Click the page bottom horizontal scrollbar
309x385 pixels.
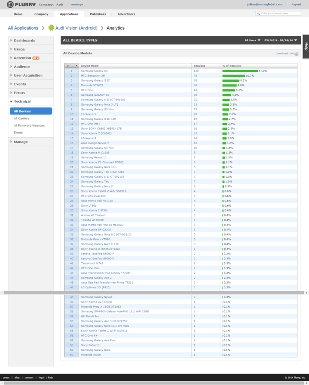[154, 383]
